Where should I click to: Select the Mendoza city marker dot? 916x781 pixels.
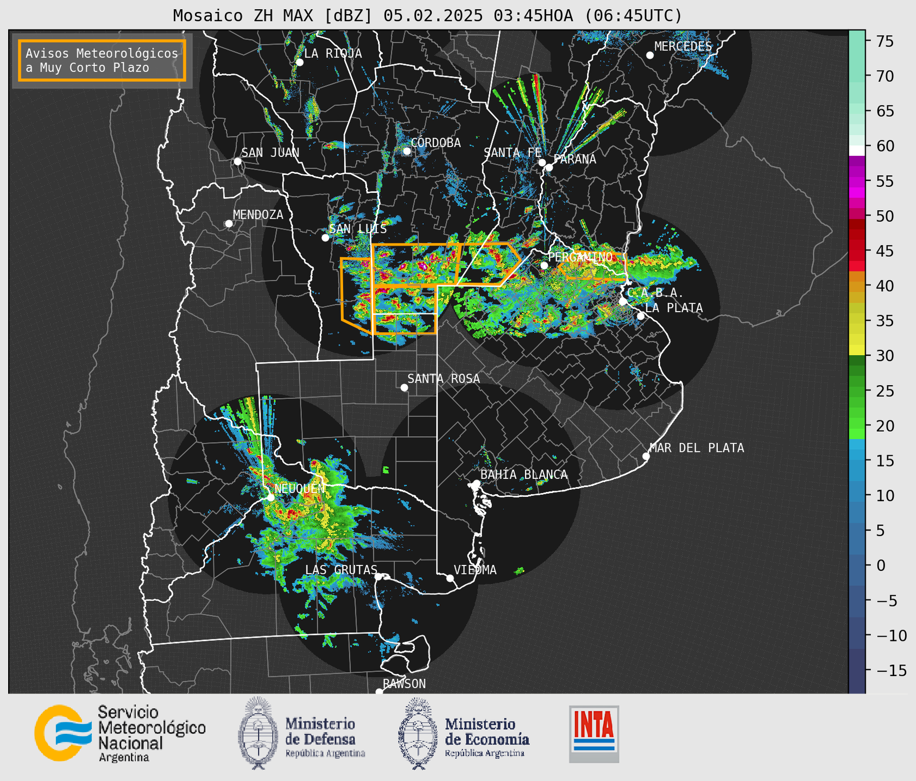pyautogui.click(x=229, y=224)
